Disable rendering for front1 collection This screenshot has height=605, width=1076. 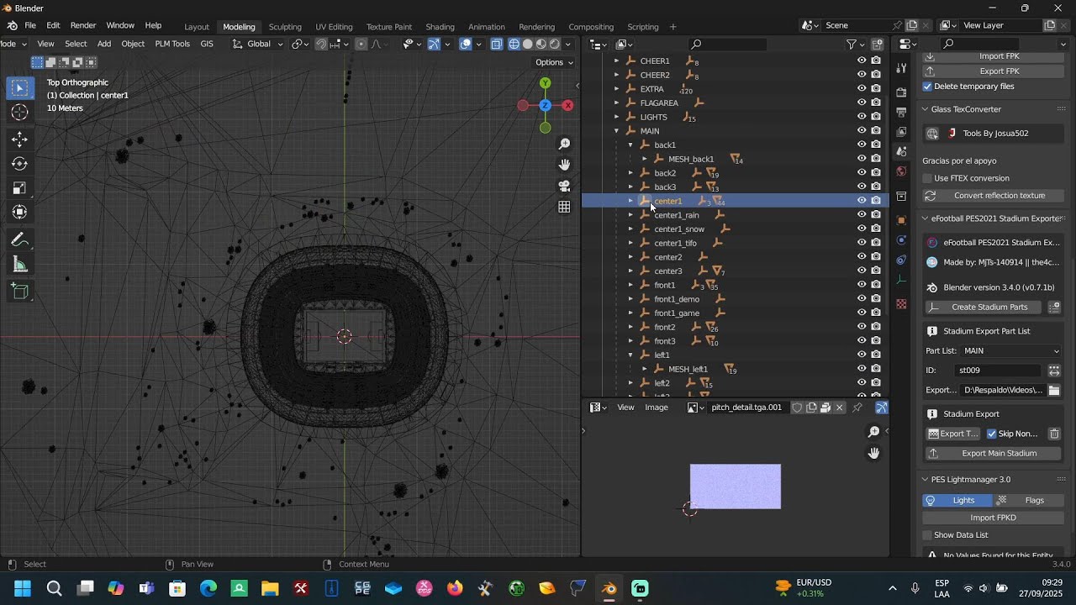[x=876, y=285]
